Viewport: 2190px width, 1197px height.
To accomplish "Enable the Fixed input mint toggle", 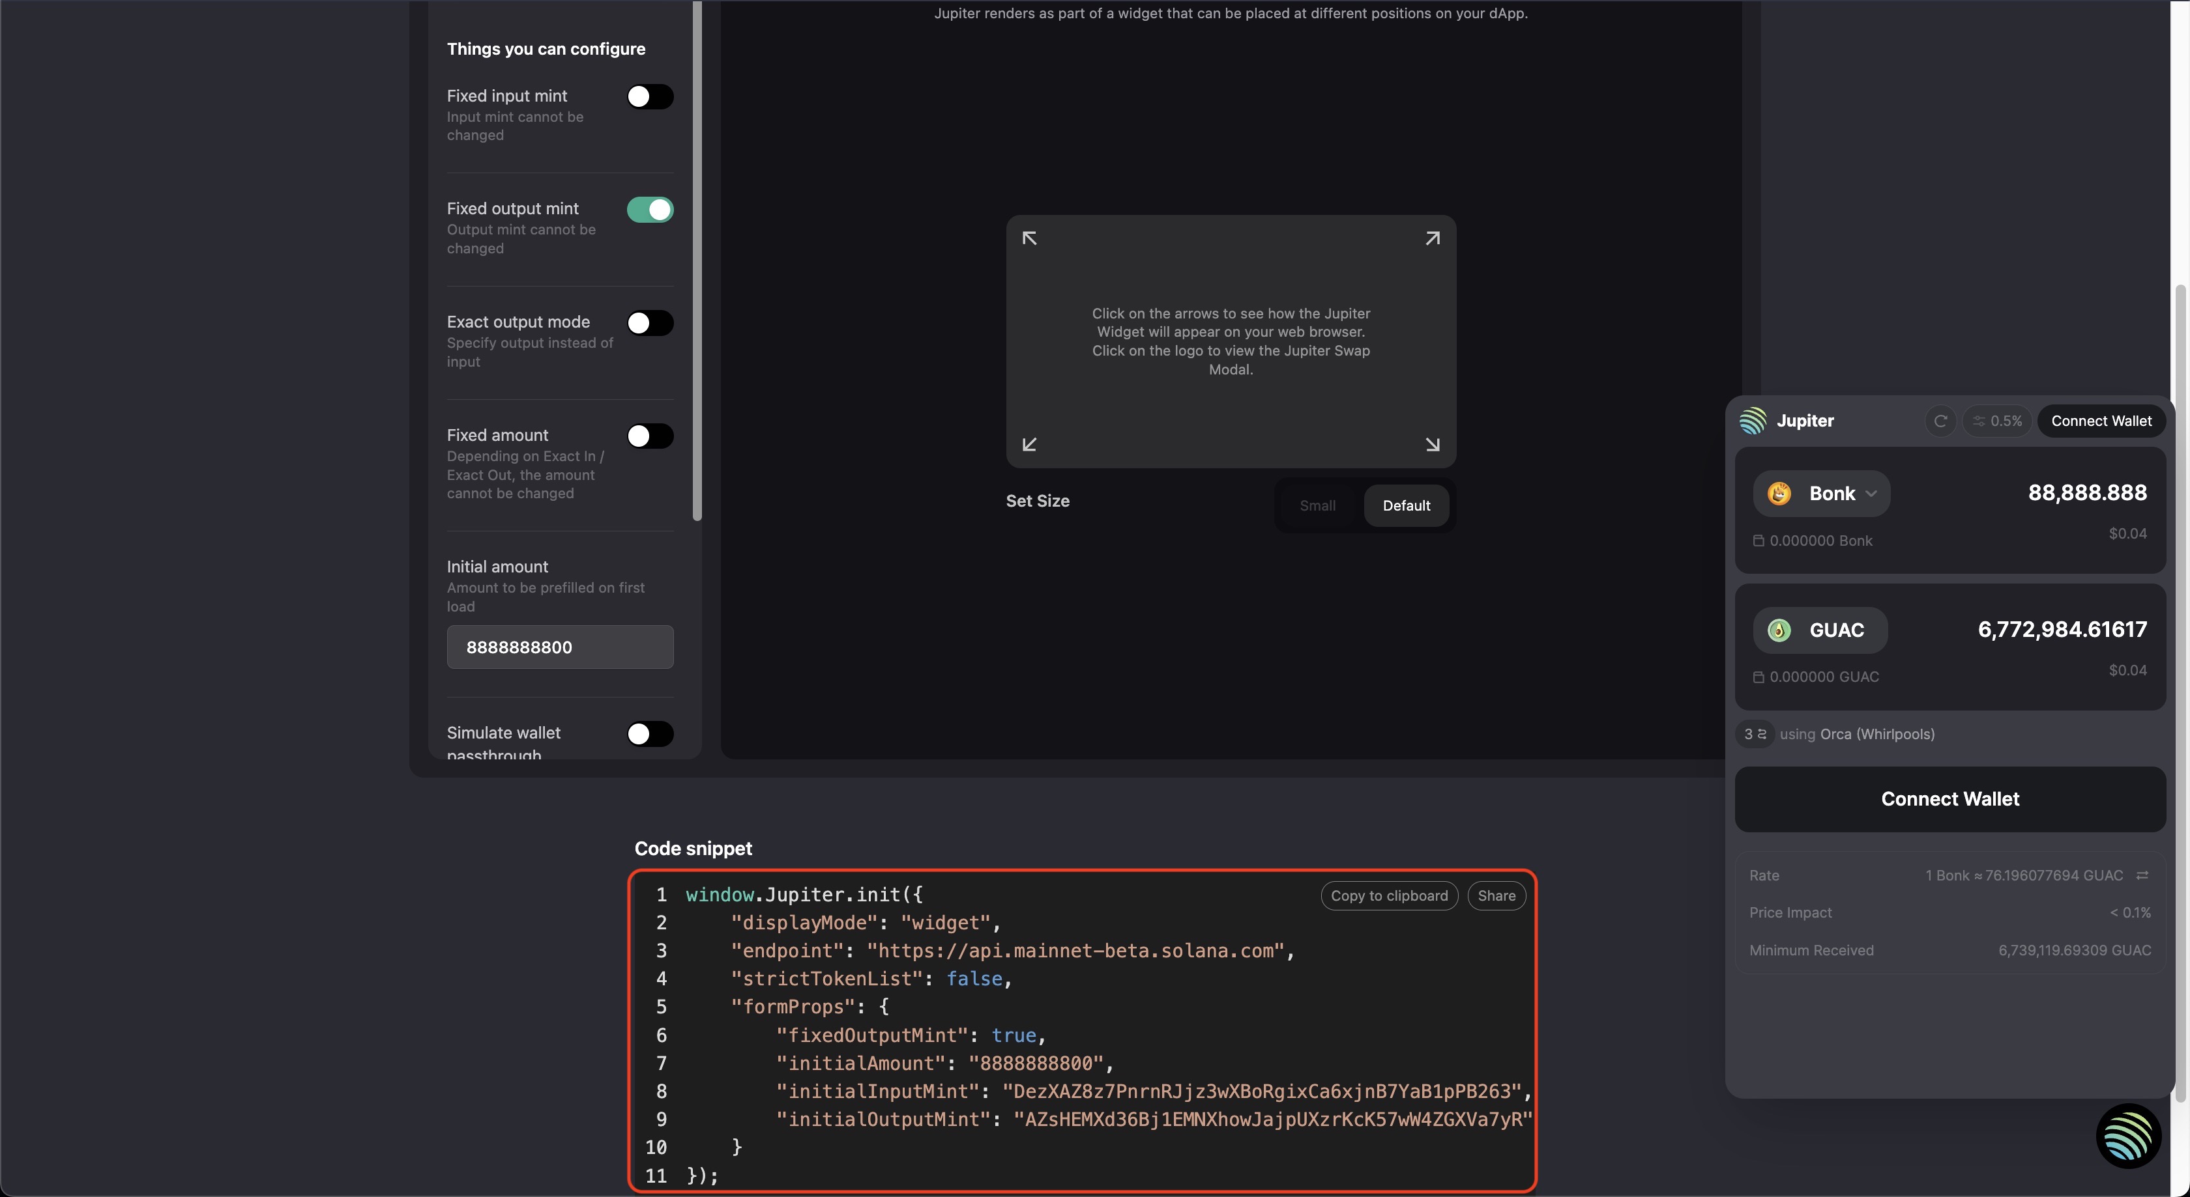I will tap(650, 97).
